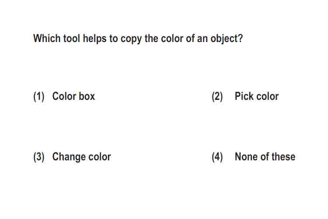Click the (3) option number marker
The image size is (328, 219).
(38, 157)
